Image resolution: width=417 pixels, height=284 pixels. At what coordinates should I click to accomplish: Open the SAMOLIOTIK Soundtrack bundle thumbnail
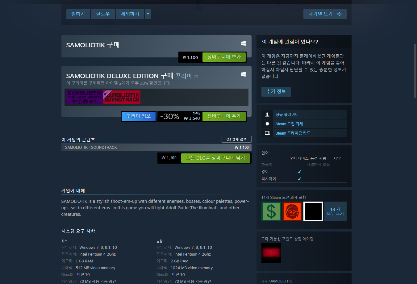point(122,97)
